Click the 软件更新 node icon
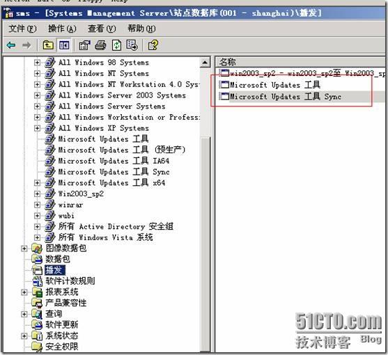 (x=37, y=324)
